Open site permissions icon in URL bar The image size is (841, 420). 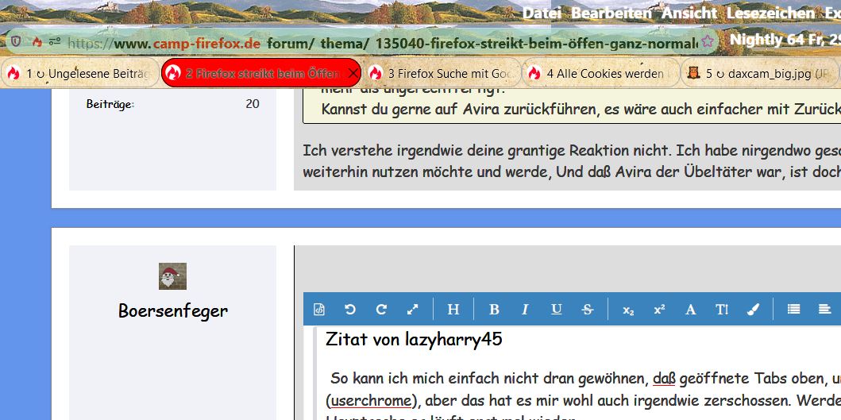tap(55, 41)
